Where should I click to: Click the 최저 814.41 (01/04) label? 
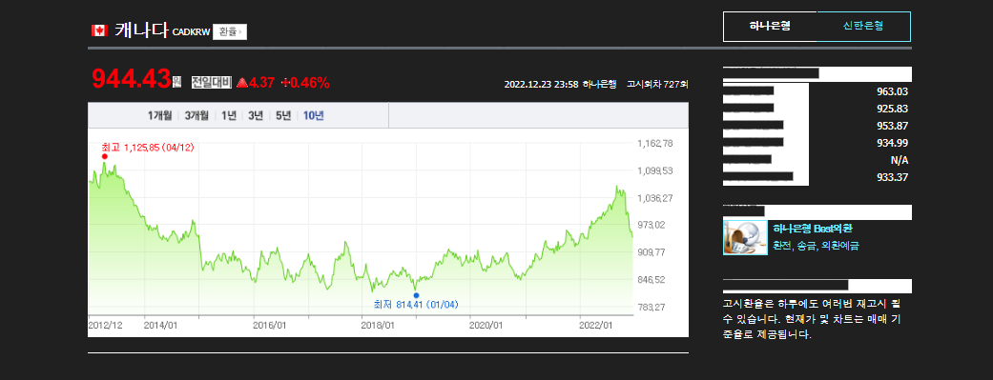pyautogui.click(x=416, y=305)
